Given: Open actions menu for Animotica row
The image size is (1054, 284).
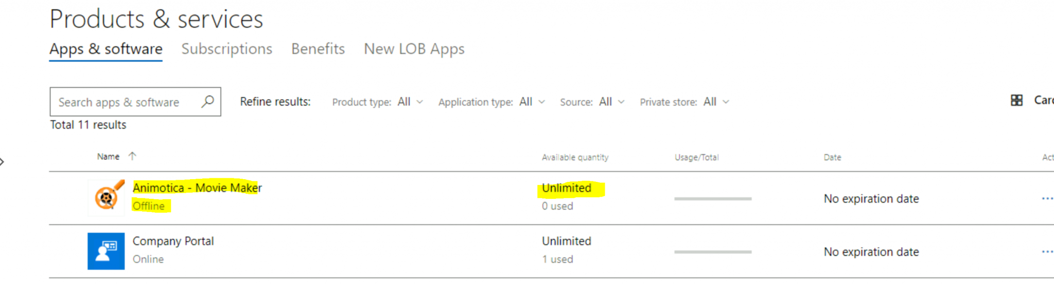Looking at the screenshot, I should [1047, 198].
